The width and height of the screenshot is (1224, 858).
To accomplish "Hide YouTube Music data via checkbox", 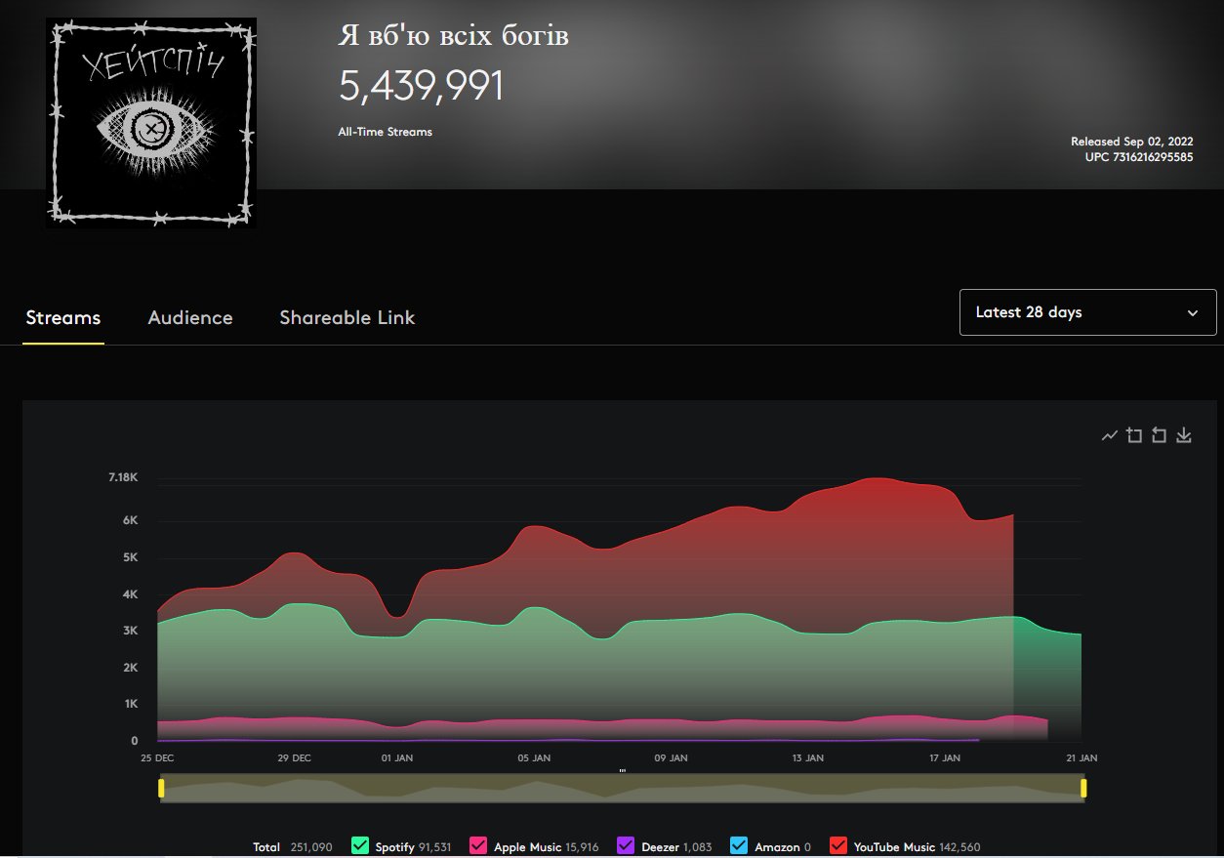I will coord(838,846).
